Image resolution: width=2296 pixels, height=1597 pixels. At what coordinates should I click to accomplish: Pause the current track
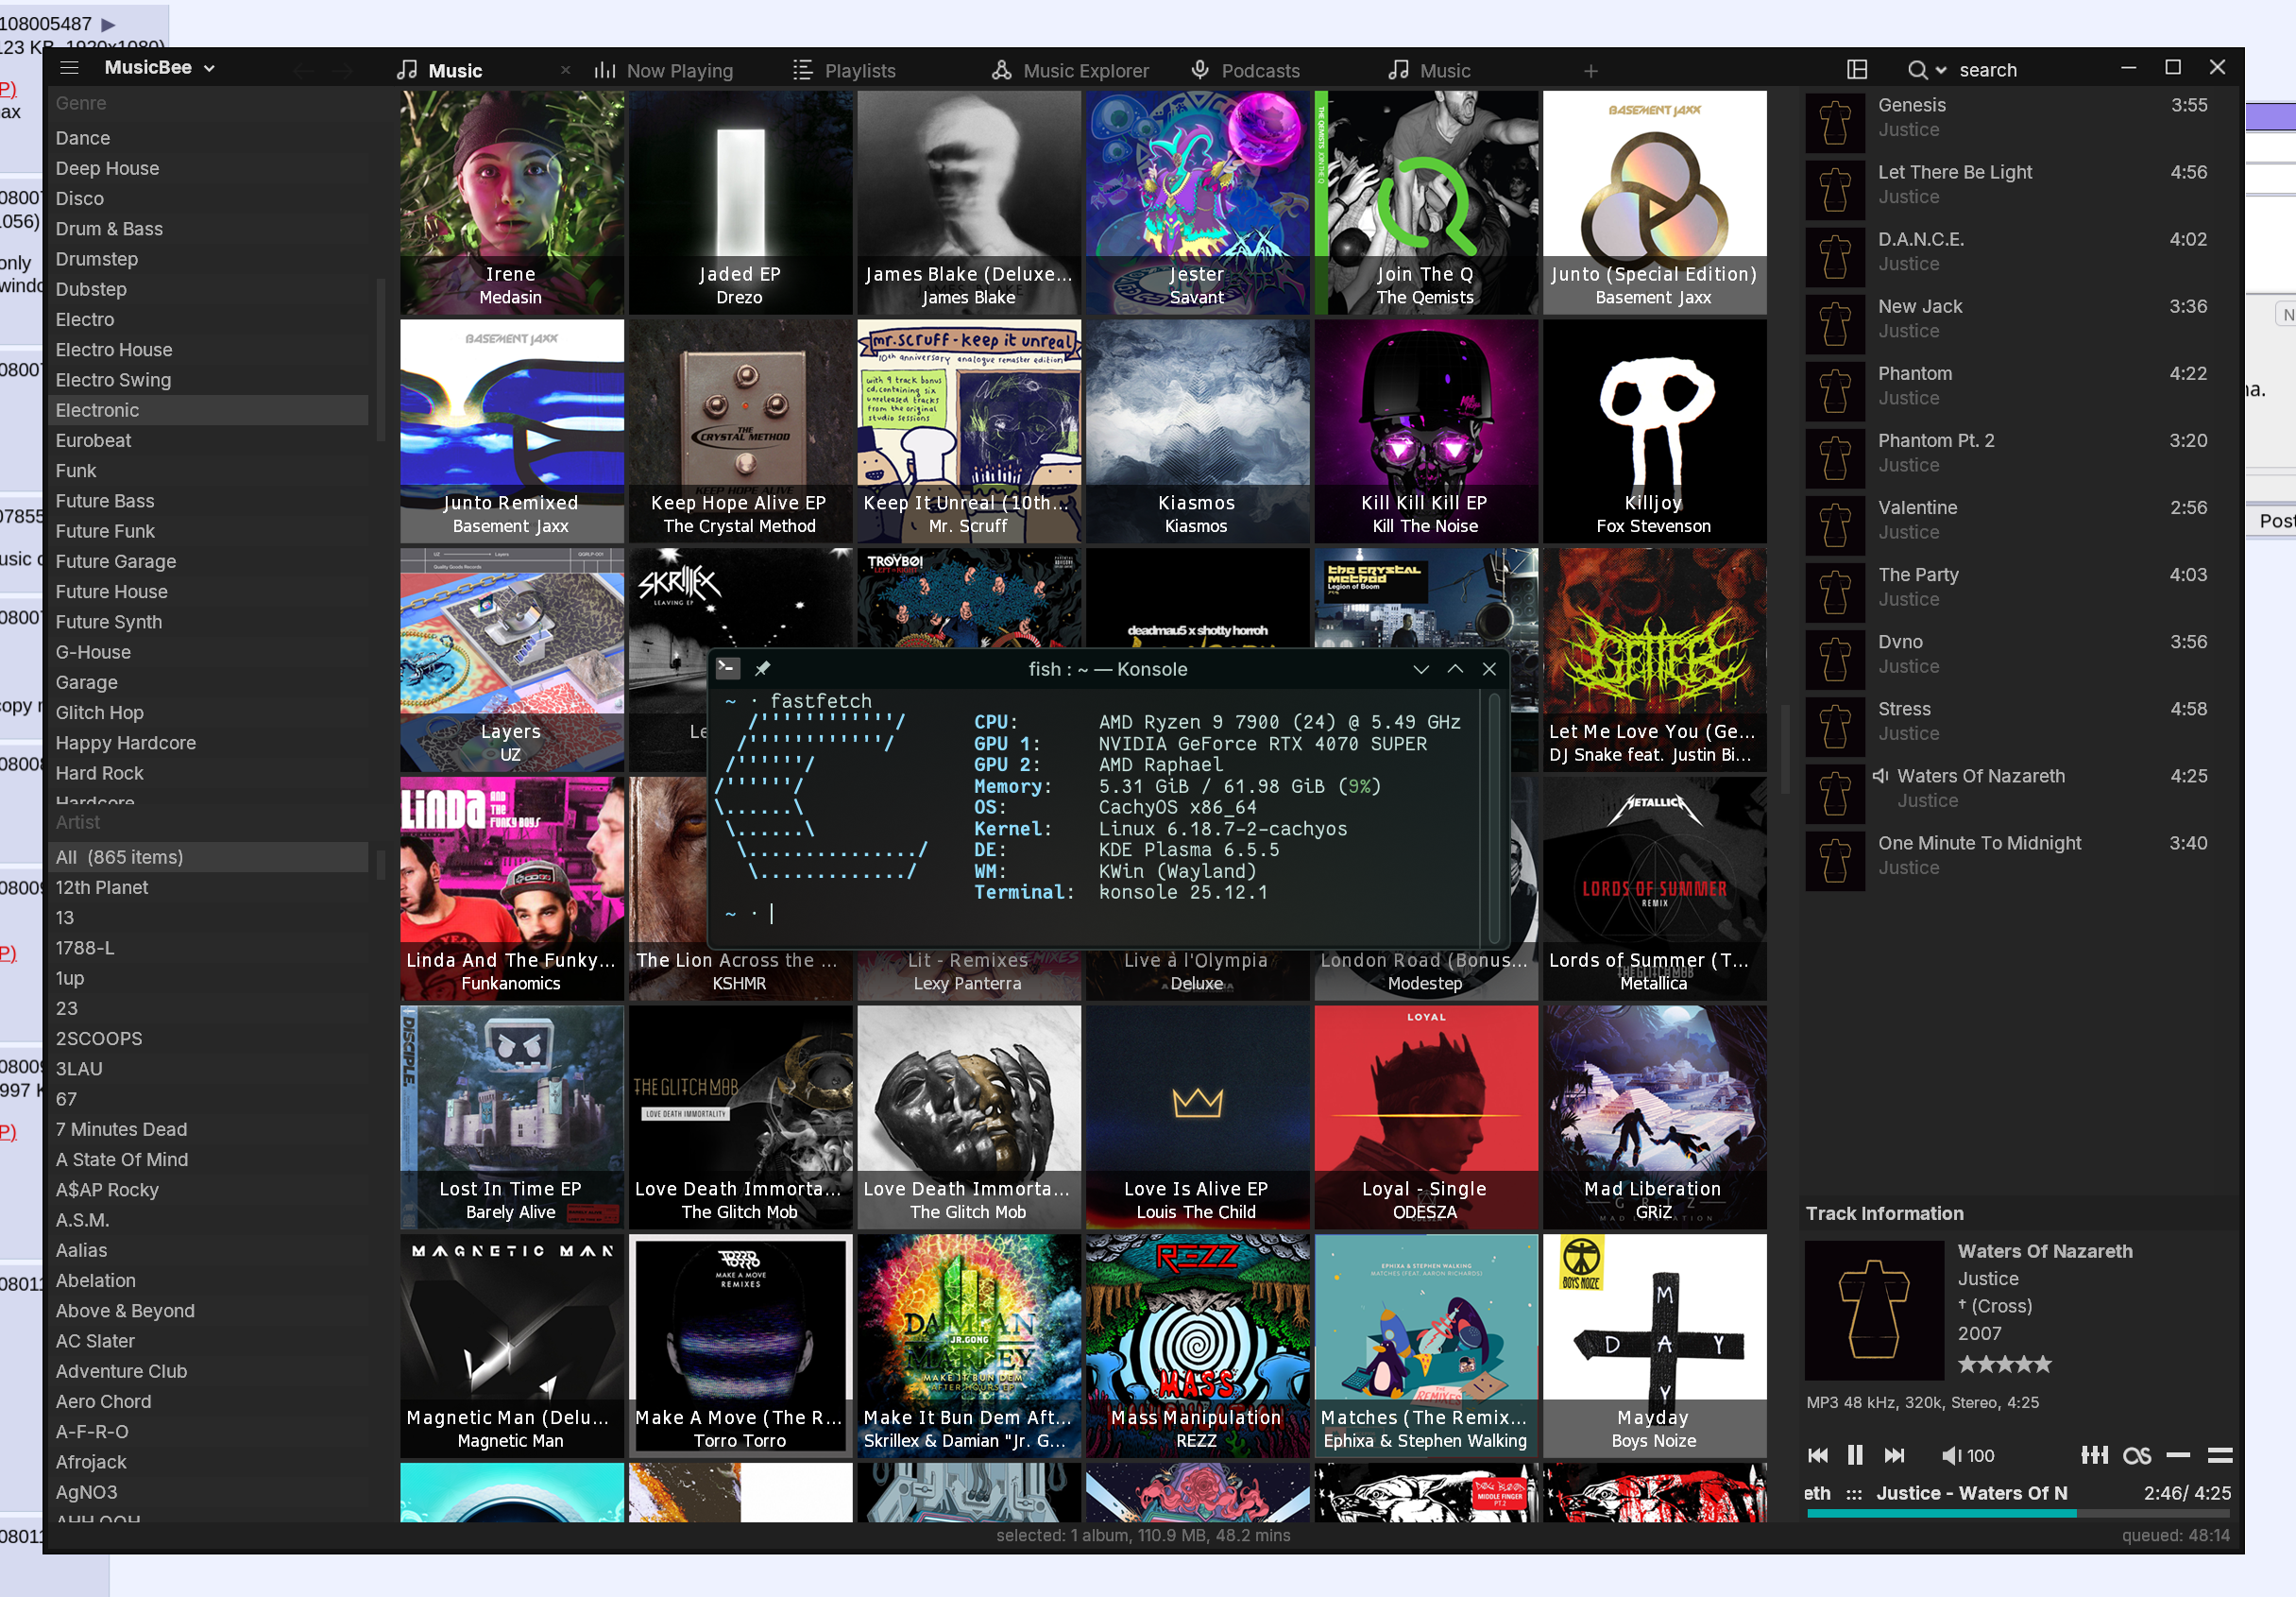pos(1855,1455)
